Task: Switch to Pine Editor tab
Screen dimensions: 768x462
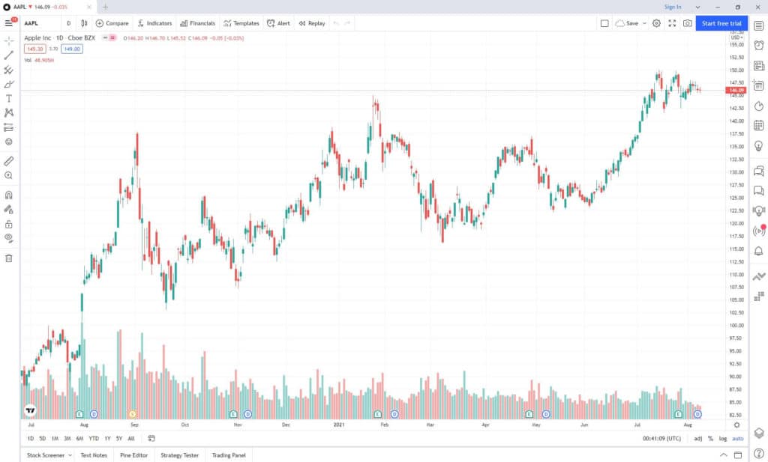Action: (133, 455)
